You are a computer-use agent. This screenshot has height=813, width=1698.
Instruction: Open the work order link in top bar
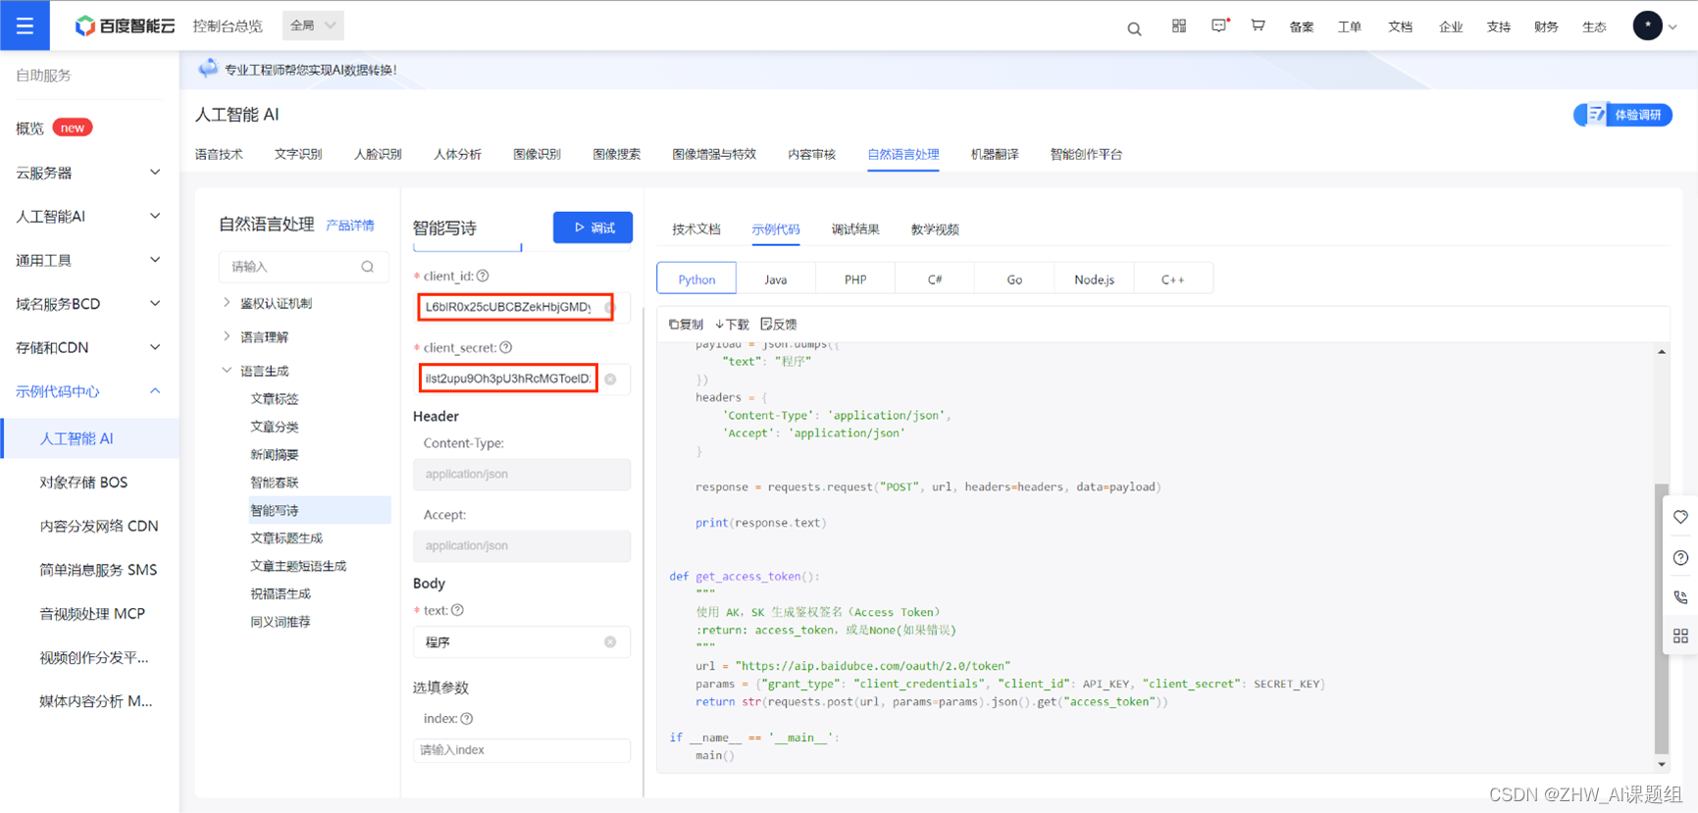[x=1350, y=27]
